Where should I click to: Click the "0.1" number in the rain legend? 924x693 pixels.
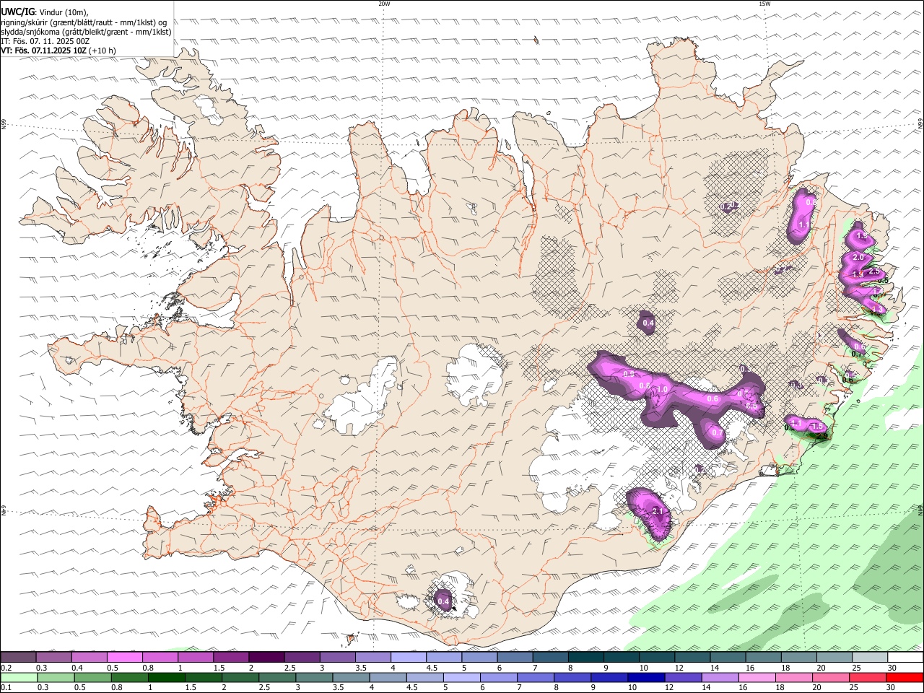click(6, 688)
